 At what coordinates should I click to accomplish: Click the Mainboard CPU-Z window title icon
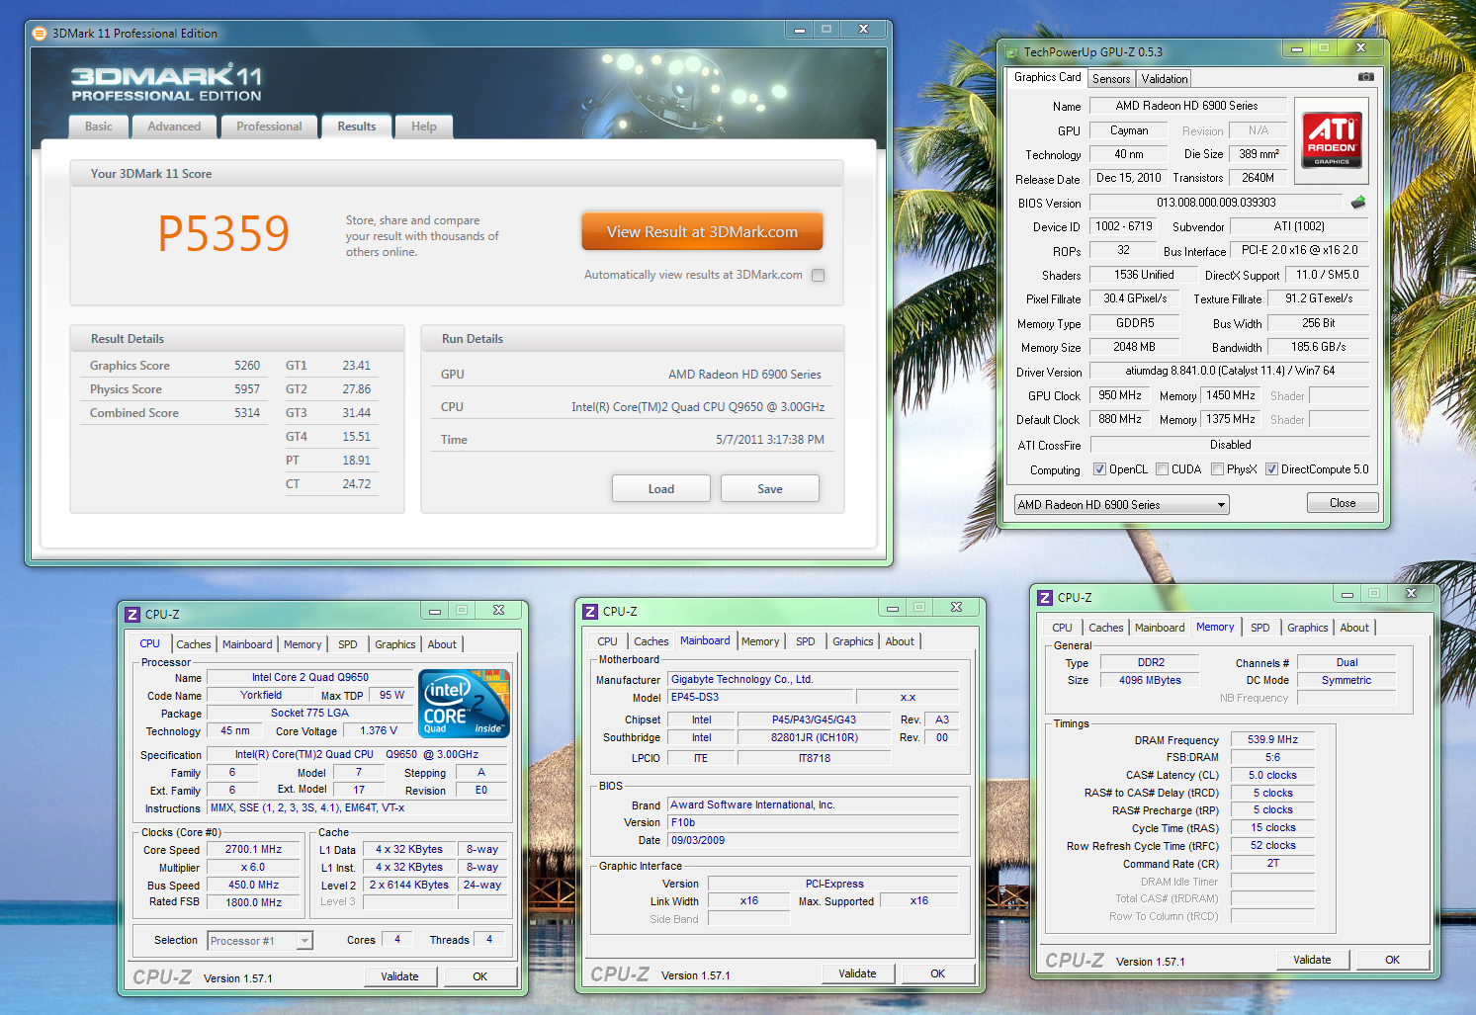click(590, 611)
